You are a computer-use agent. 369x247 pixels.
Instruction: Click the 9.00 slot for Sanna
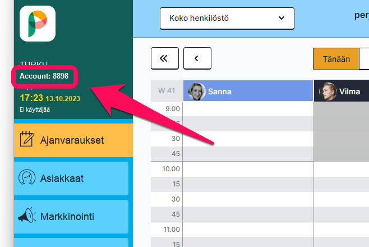[248, 108]
